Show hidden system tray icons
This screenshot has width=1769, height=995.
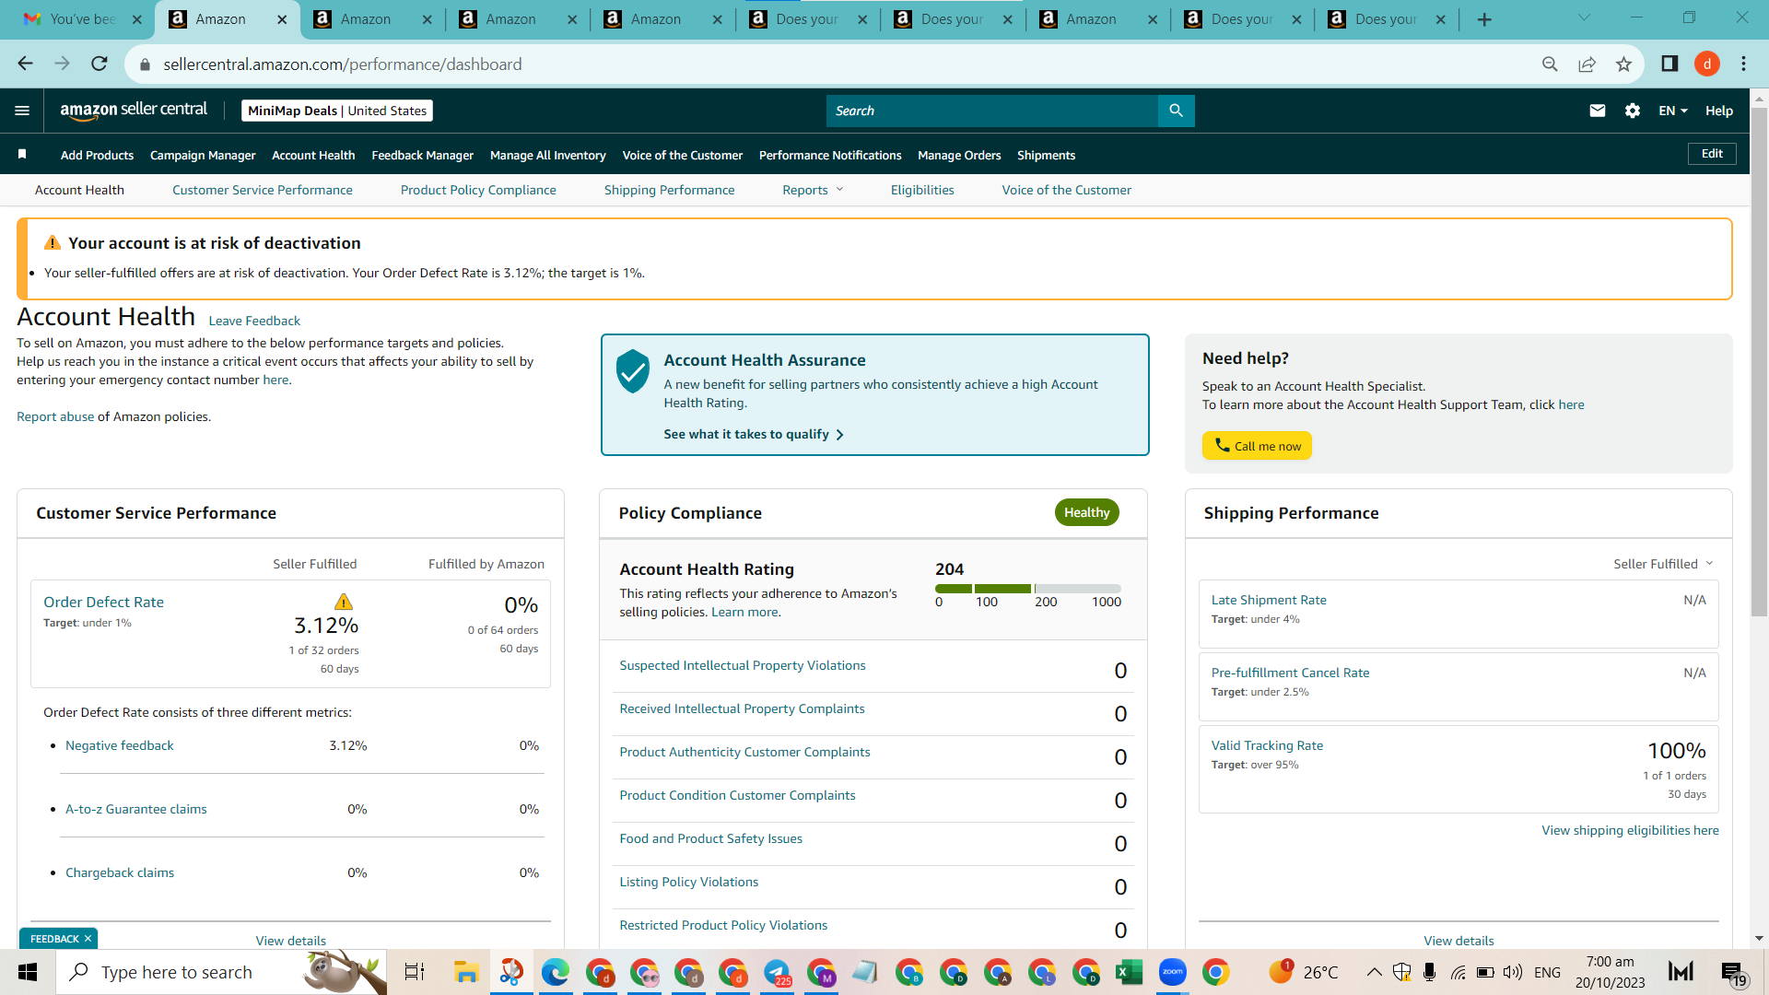point(1374,972)
